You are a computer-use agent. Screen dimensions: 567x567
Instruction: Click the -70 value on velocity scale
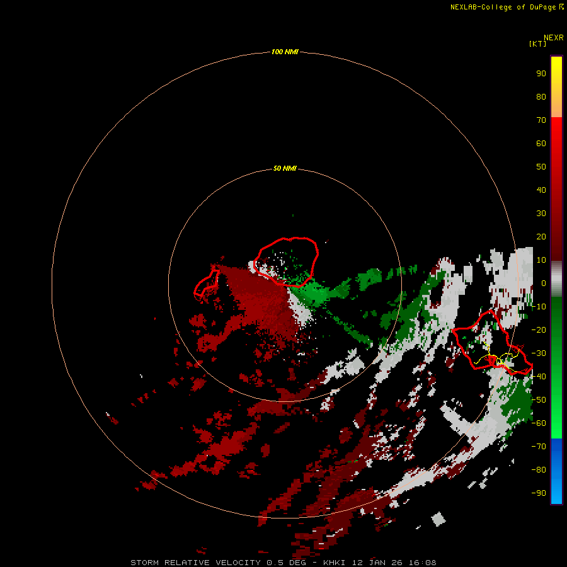tap(539, 447)
